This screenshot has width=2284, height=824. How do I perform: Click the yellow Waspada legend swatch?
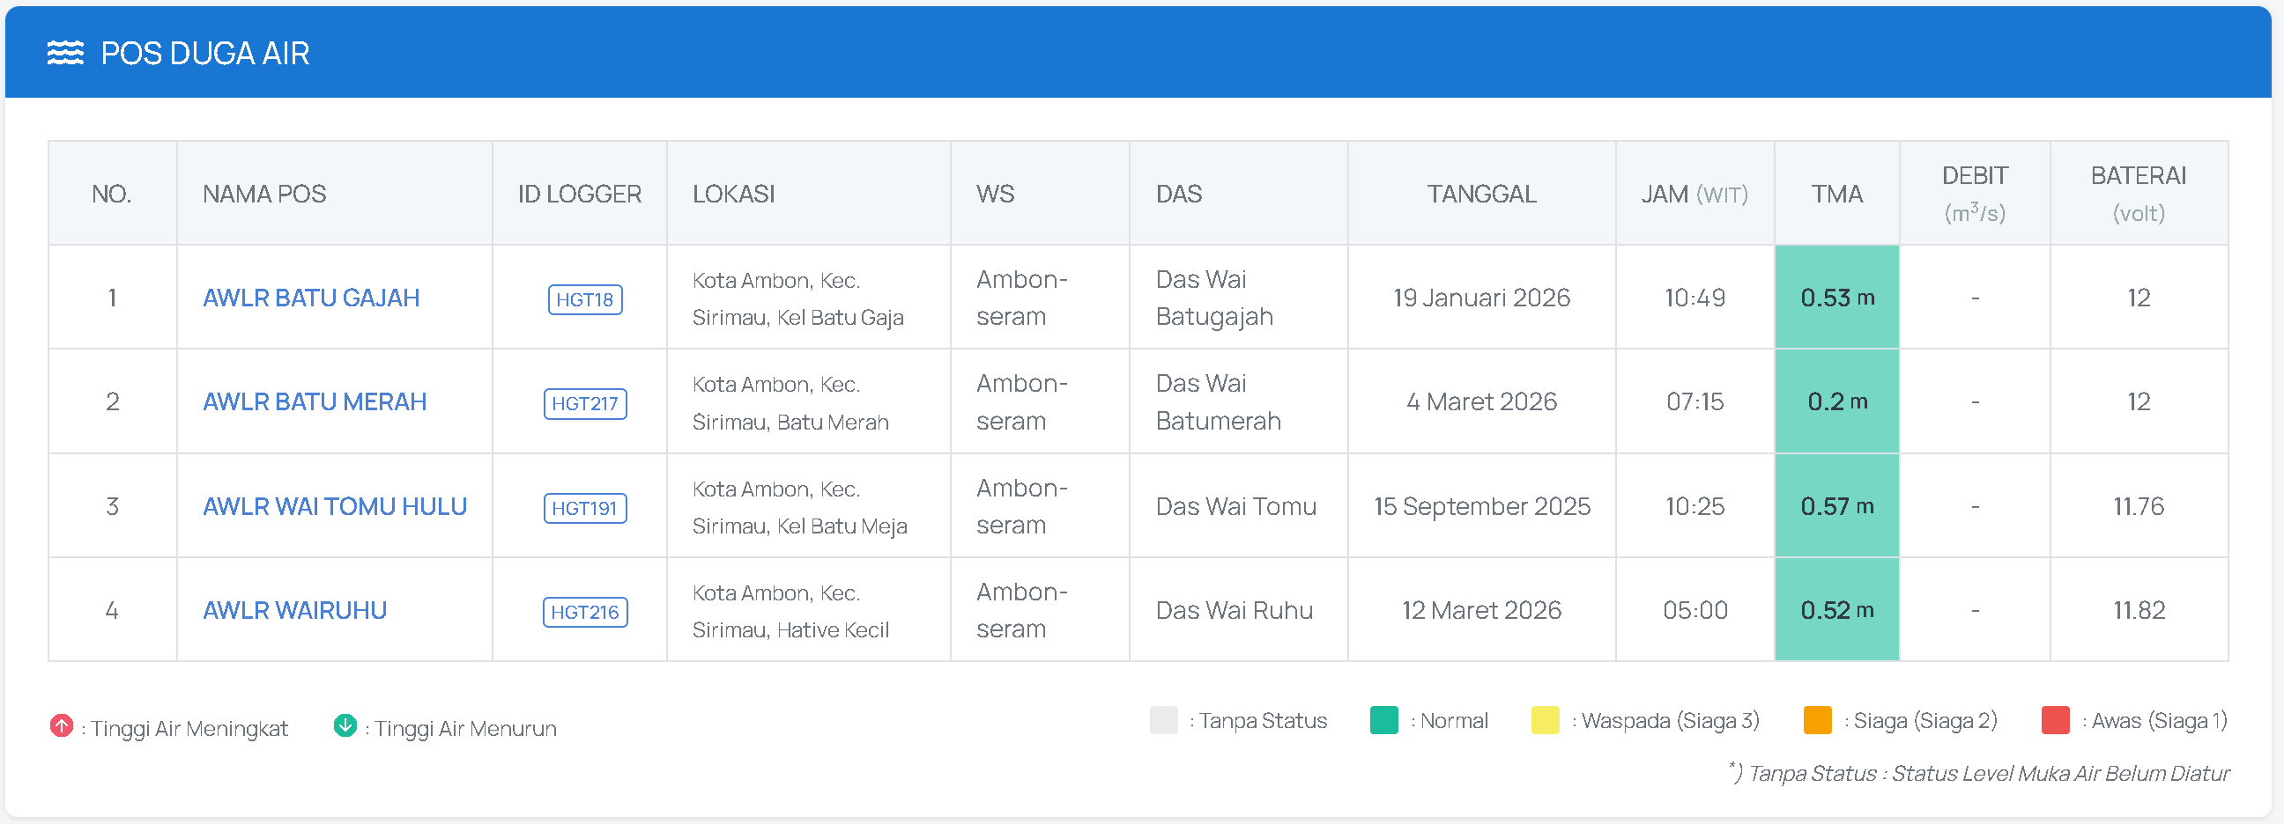point(1546,720)
